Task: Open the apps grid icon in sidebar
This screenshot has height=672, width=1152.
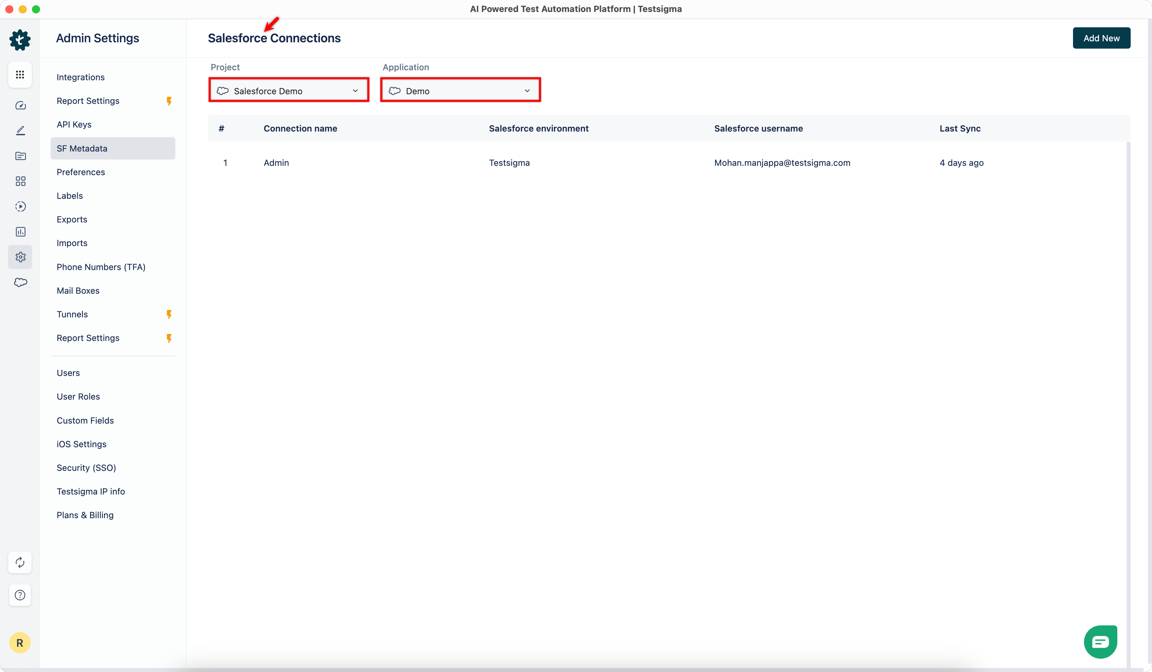Action: (x=20, y=75)
